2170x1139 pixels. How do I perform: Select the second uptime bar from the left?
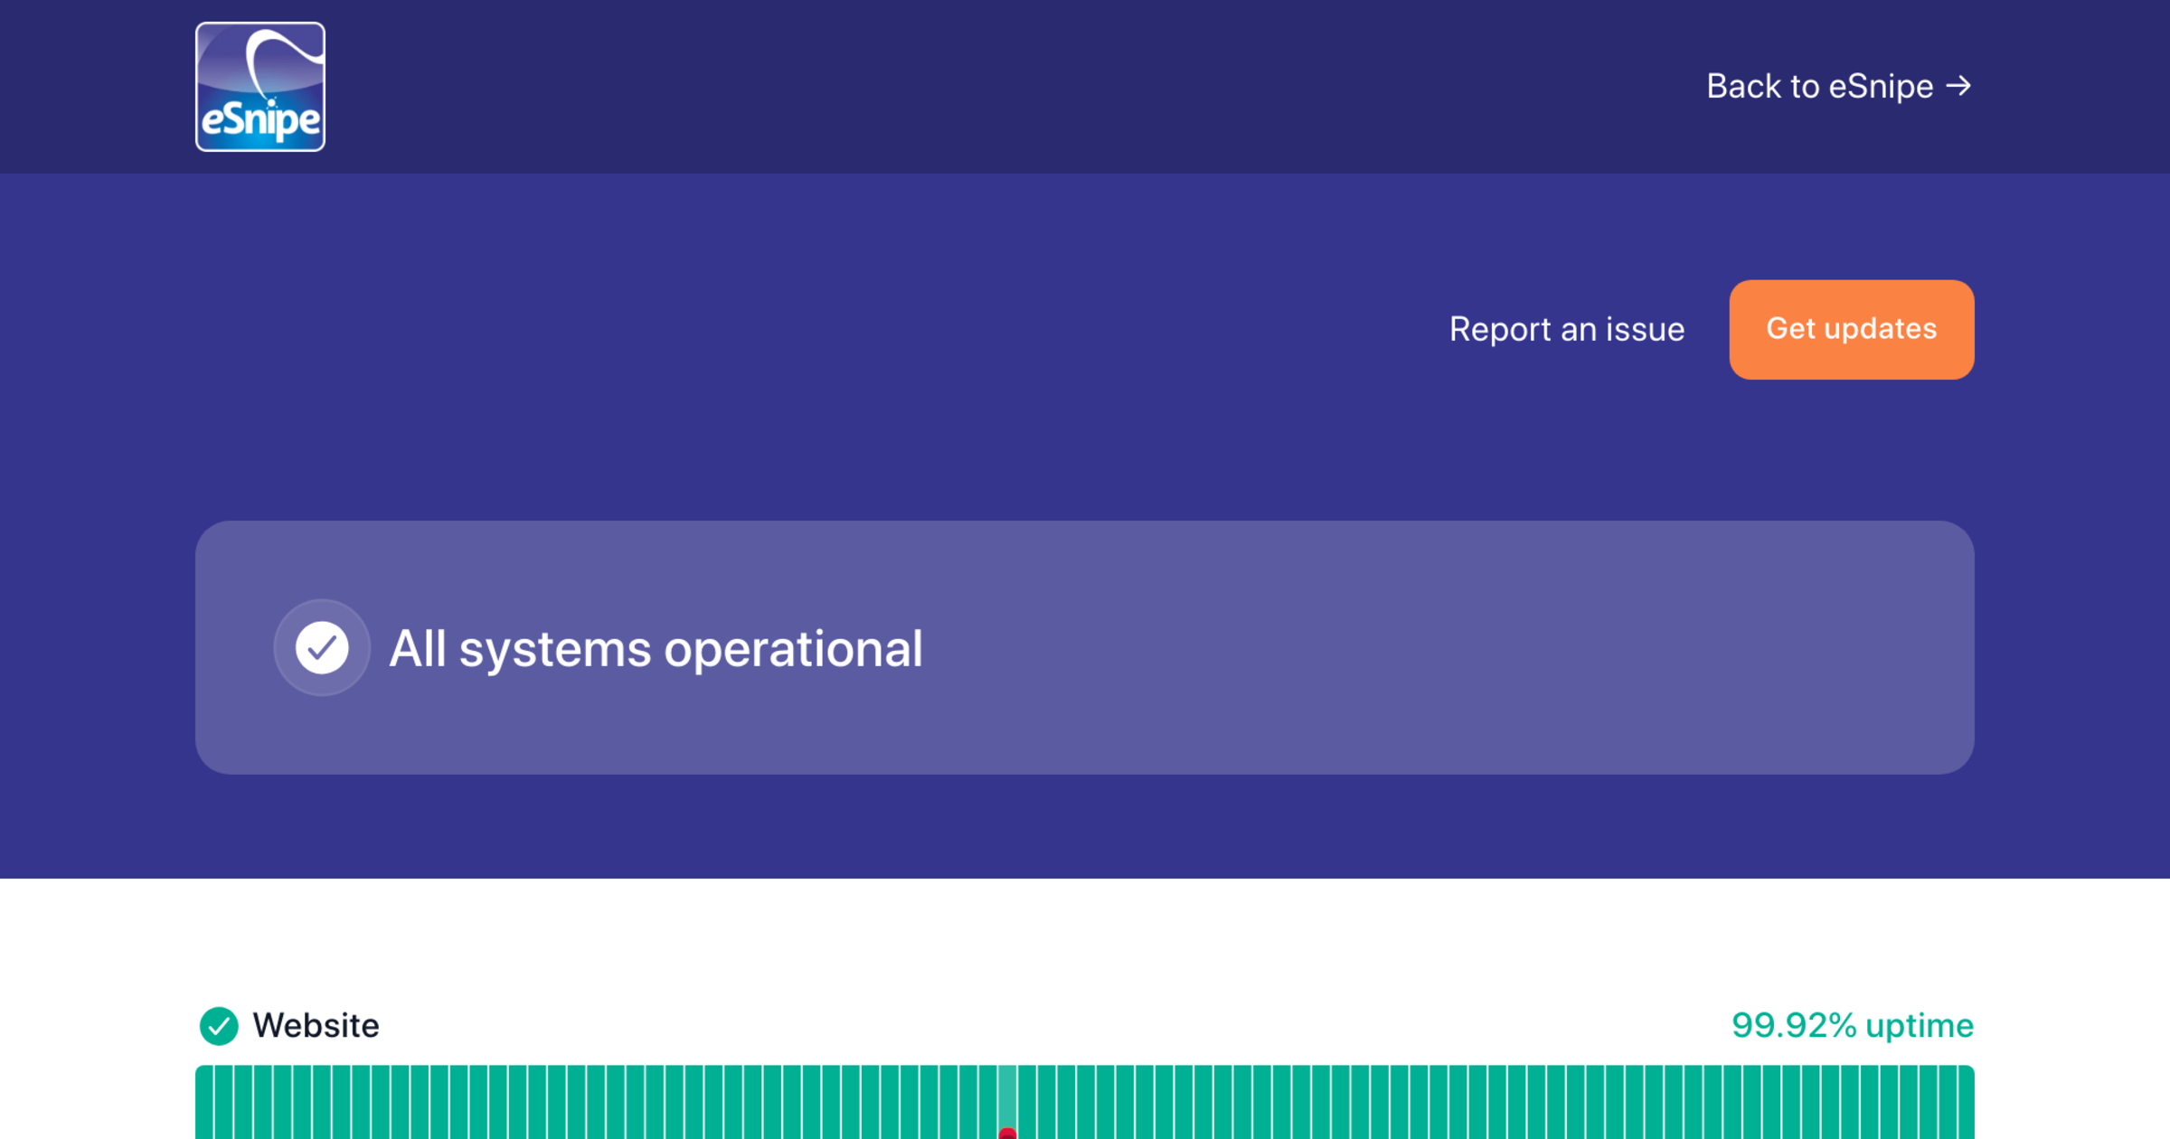click(x=224, y=1103)
